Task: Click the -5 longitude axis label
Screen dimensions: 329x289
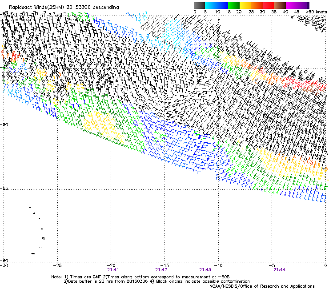Action: point(272,265)
